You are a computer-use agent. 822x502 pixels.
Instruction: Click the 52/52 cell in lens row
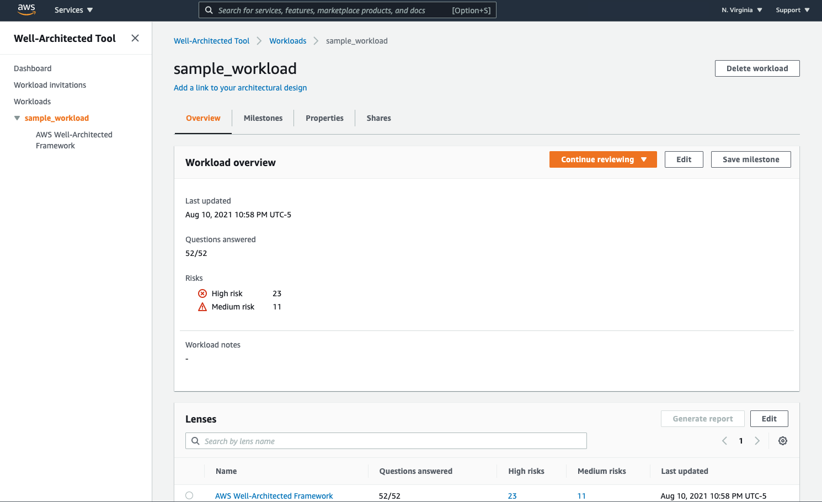(389, 496)
